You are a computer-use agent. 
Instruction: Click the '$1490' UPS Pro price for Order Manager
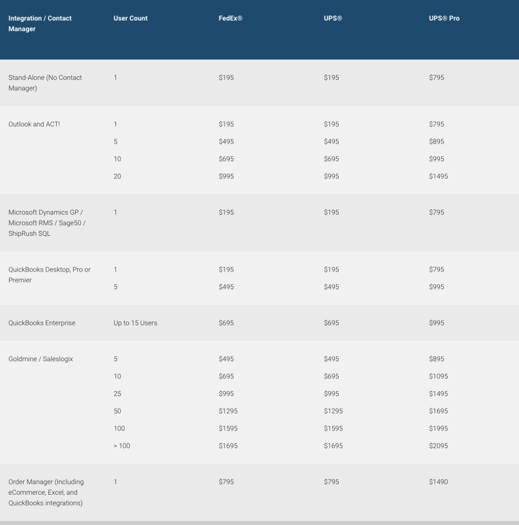tap(439, 482)
